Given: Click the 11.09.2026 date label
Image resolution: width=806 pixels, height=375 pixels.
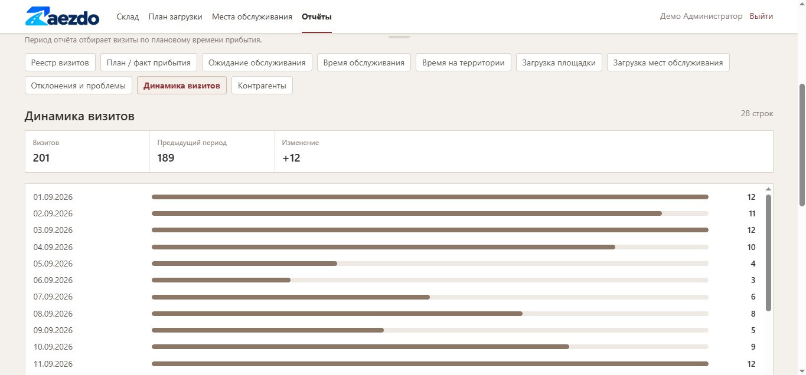Looking at the screenshot, I should coord(53,364).
